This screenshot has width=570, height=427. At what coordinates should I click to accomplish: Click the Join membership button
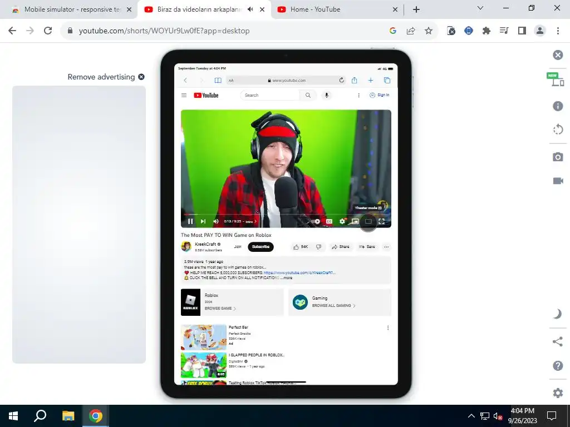point(237,246)
